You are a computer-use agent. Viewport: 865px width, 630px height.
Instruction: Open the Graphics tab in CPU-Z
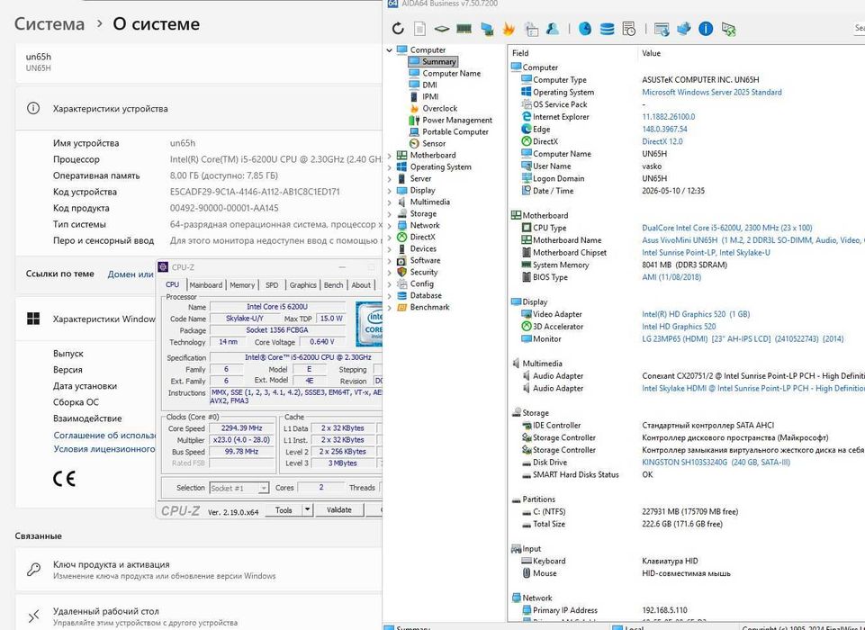[302, 284]
